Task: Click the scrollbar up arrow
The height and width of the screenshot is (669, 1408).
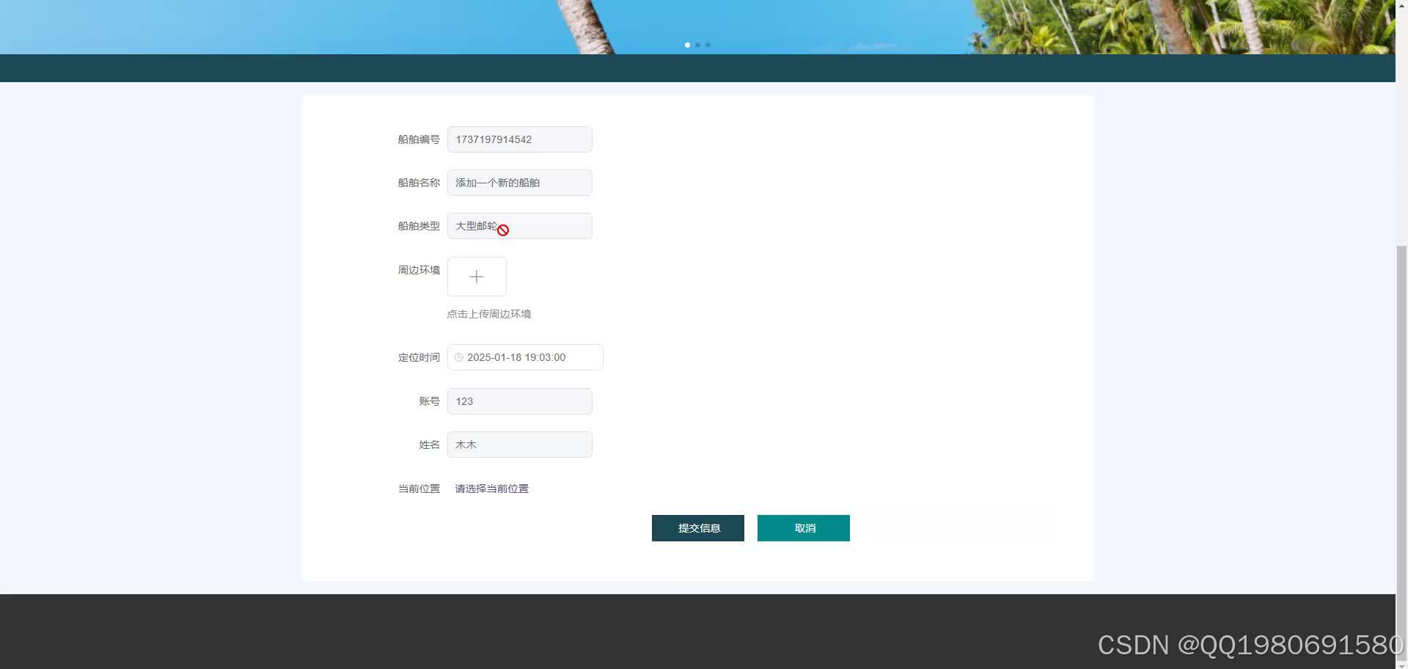Action: [1402, 4]
